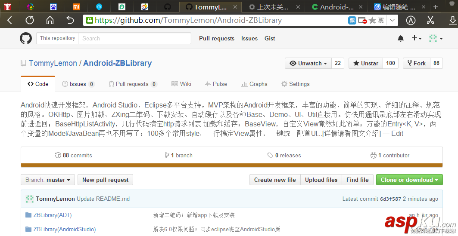
Task: Close the TommyL... browser tab
Action: pos(234,7)
